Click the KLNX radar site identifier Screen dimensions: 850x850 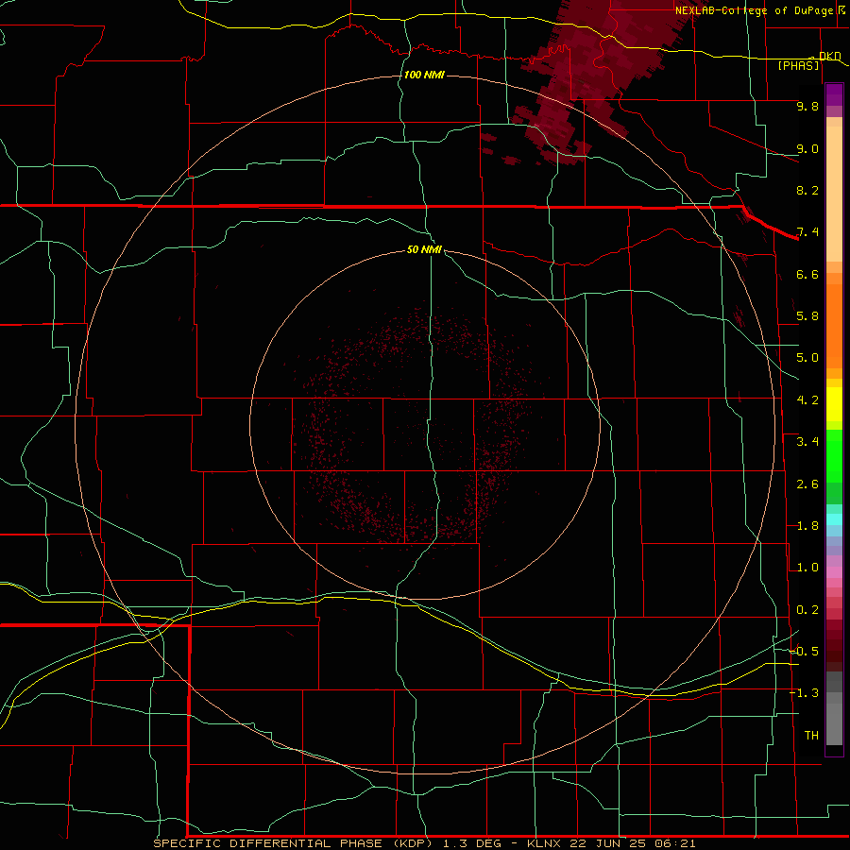point(544,843)
